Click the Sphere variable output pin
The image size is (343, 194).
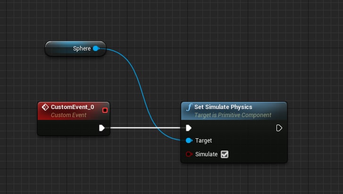96,49
